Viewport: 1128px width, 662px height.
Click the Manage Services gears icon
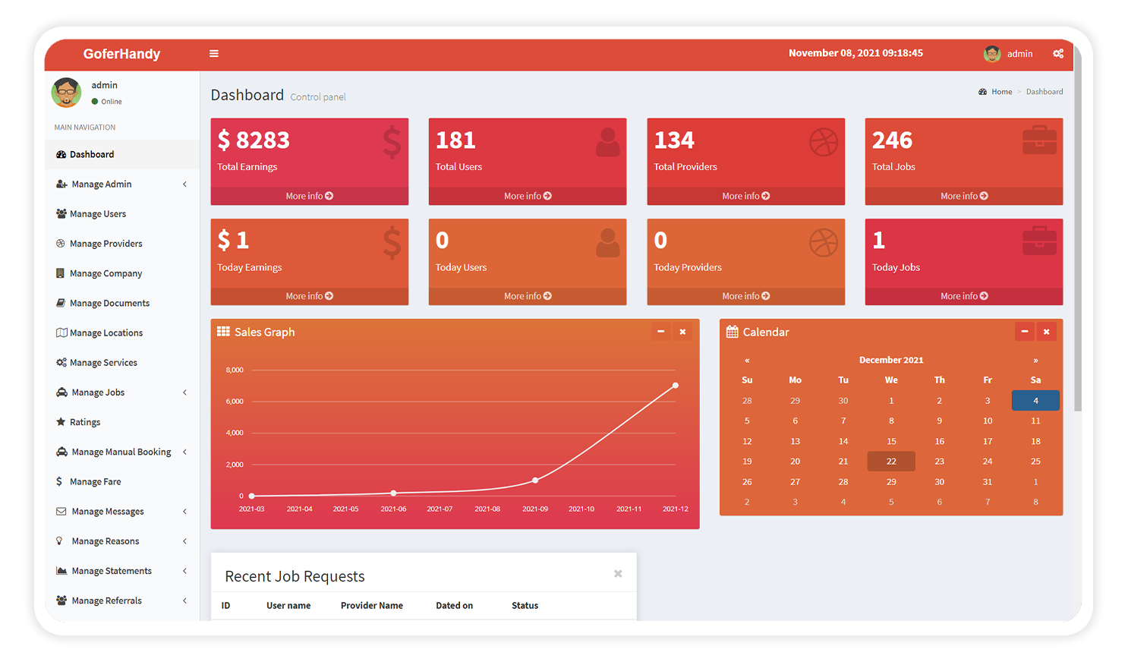tap(61, 363)
